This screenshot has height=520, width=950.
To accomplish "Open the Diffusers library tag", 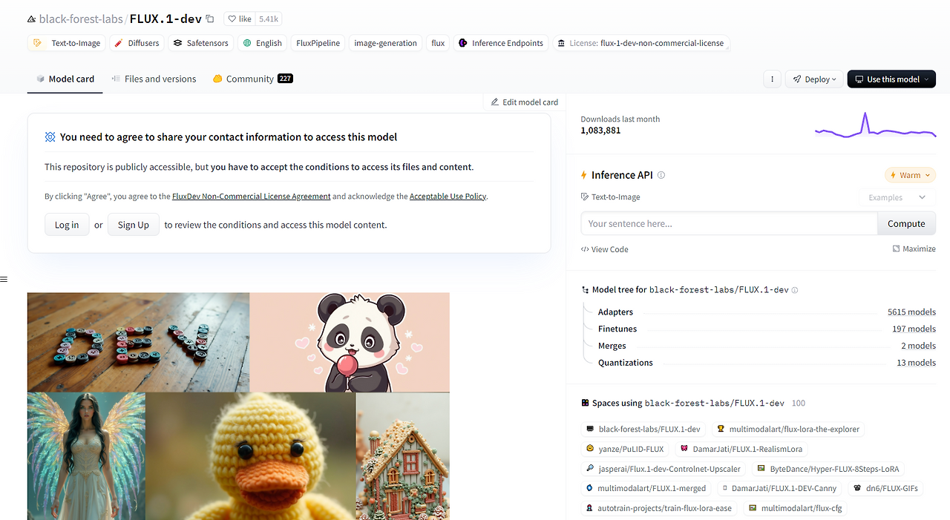I will (x=137, y=43).
